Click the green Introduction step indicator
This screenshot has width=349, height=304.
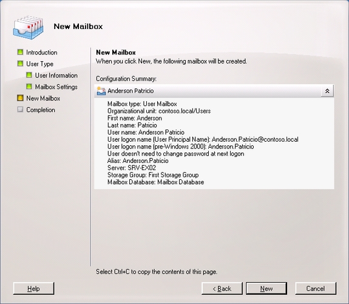pyautogui.click(x=20, y=52)
